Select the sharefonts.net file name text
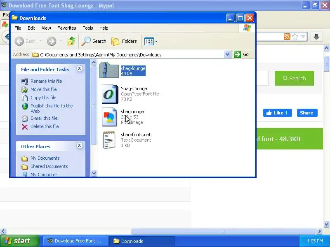 pos(136,135)
